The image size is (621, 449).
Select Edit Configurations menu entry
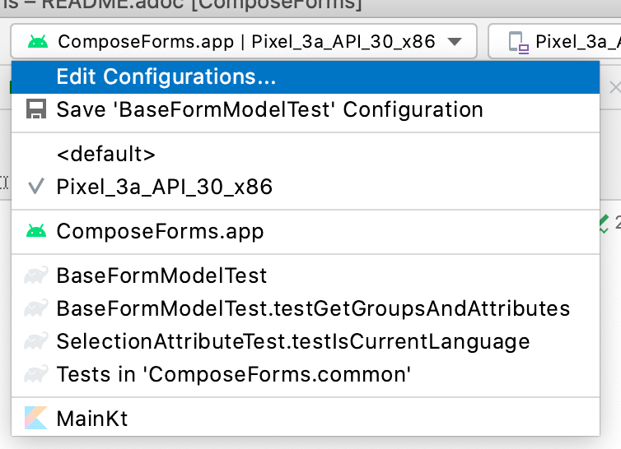[306, 76]
